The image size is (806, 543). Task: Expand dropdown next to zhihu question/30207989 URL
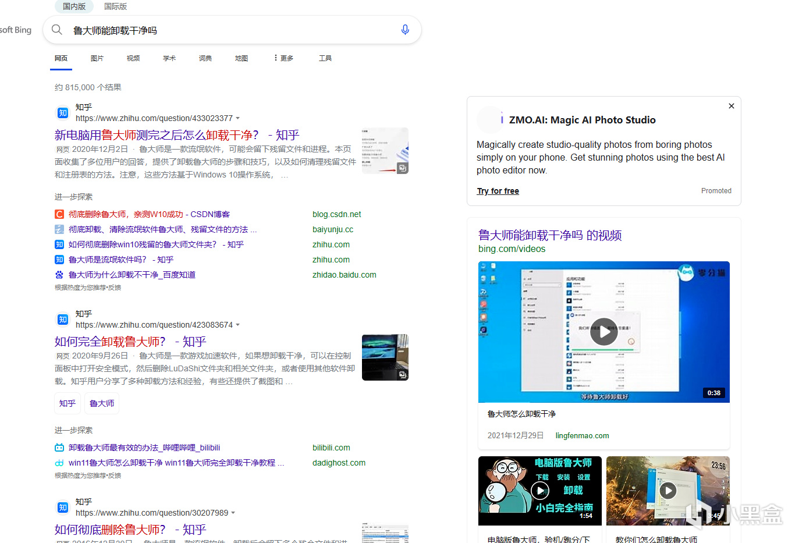233,513
